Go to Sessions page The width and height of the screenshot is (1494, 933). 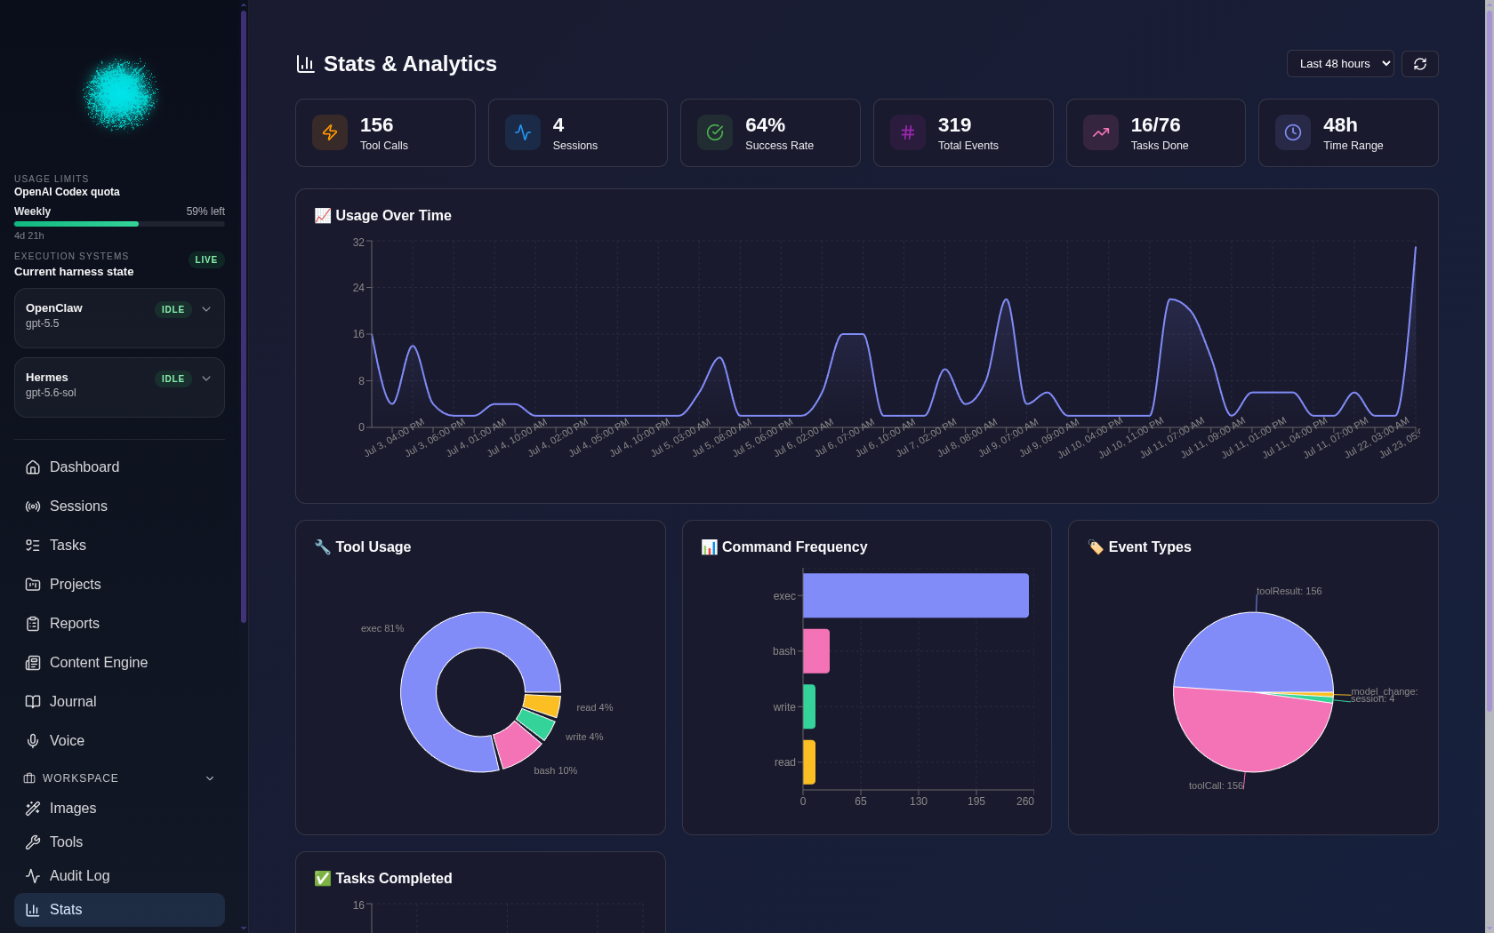[x=119, y=506]
